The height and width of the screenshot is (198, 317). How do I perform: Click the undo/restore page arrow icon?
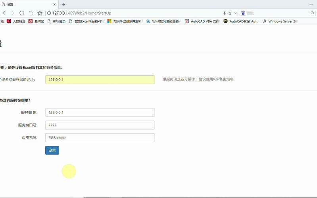(x=31, y=13)
